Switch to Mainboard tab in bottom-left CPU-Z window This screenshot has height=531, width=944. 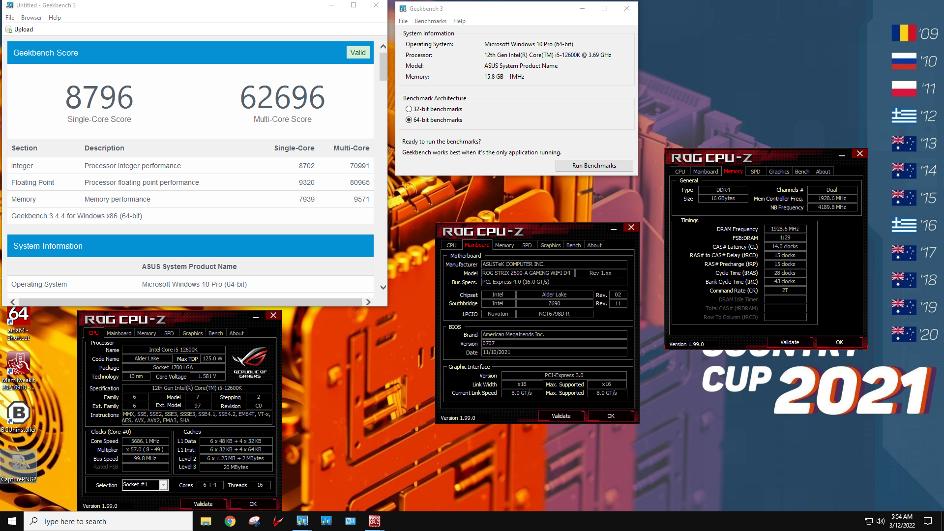tap(119, 333)
